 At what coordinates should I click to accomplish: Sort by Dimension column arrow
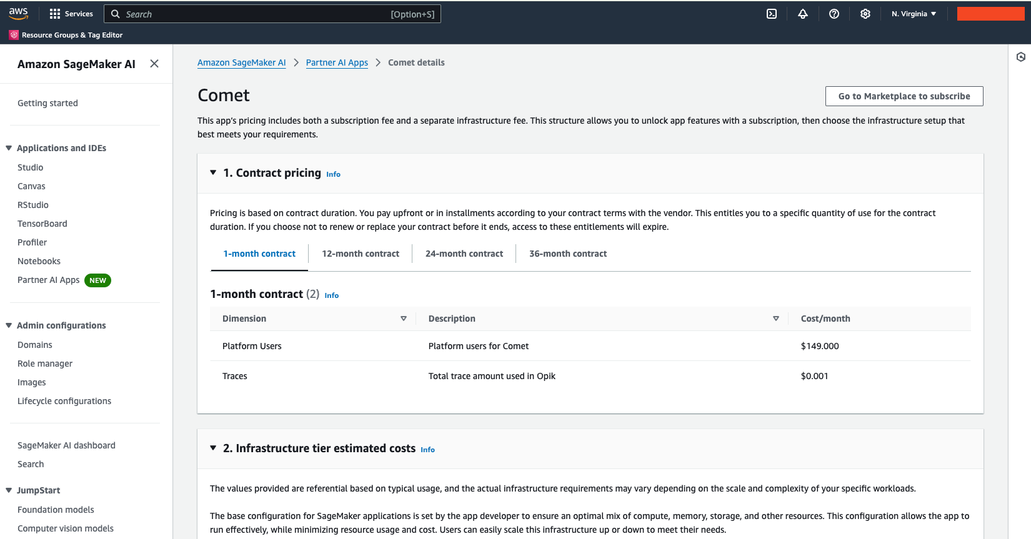404,319
